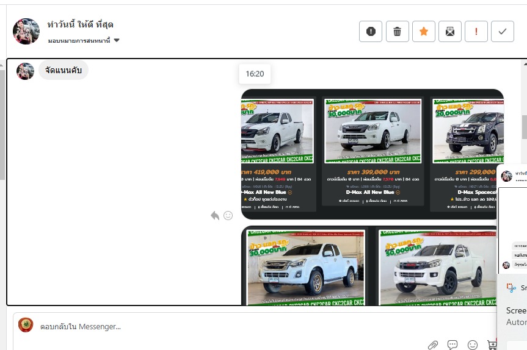Open the lower-left white pickup truck image
Image resolution: width=527 pixels, height=350 pixels.
pyautogui.click(x=306, y=267)
